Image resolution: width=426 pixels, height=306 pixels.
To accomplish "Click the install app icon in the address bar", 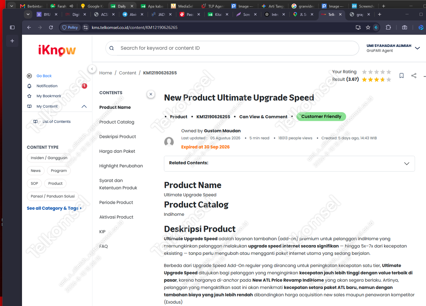I will 358,27.
